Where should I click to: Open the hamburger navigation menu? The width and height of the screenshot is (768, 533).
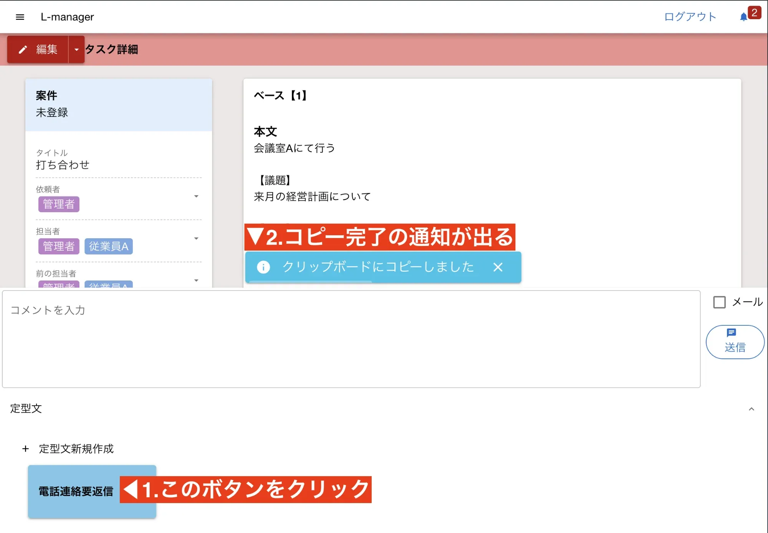(x=20, y=17)
